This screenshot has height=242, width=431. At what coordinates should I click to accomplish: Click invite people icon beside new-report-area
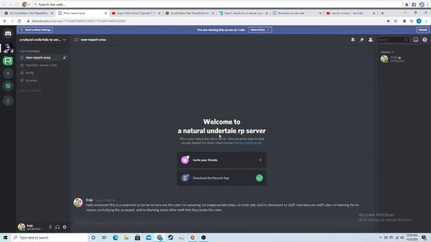(65, 58)
